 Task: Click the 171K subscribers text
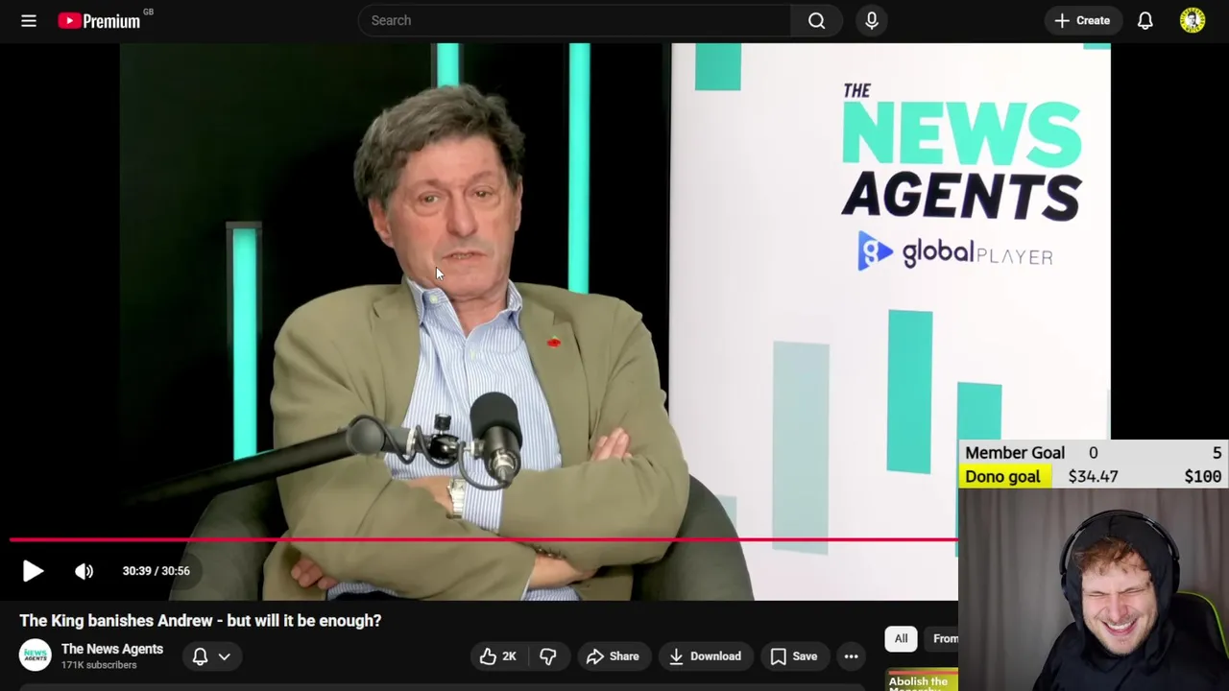pyautogui.click(x=99, y=665)
